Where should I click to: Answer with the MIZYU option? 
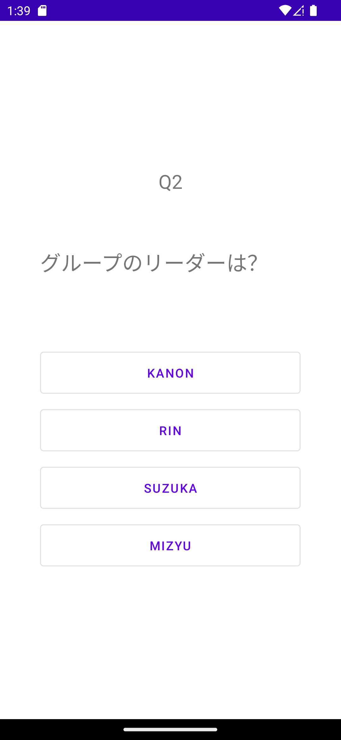(170, 546)
